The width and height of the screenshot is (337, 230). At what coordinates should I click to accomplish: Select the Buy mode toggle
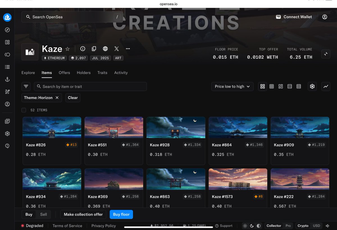29,214
